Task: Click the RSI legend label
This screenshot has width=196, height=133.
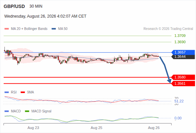Action: coord(14,92)
